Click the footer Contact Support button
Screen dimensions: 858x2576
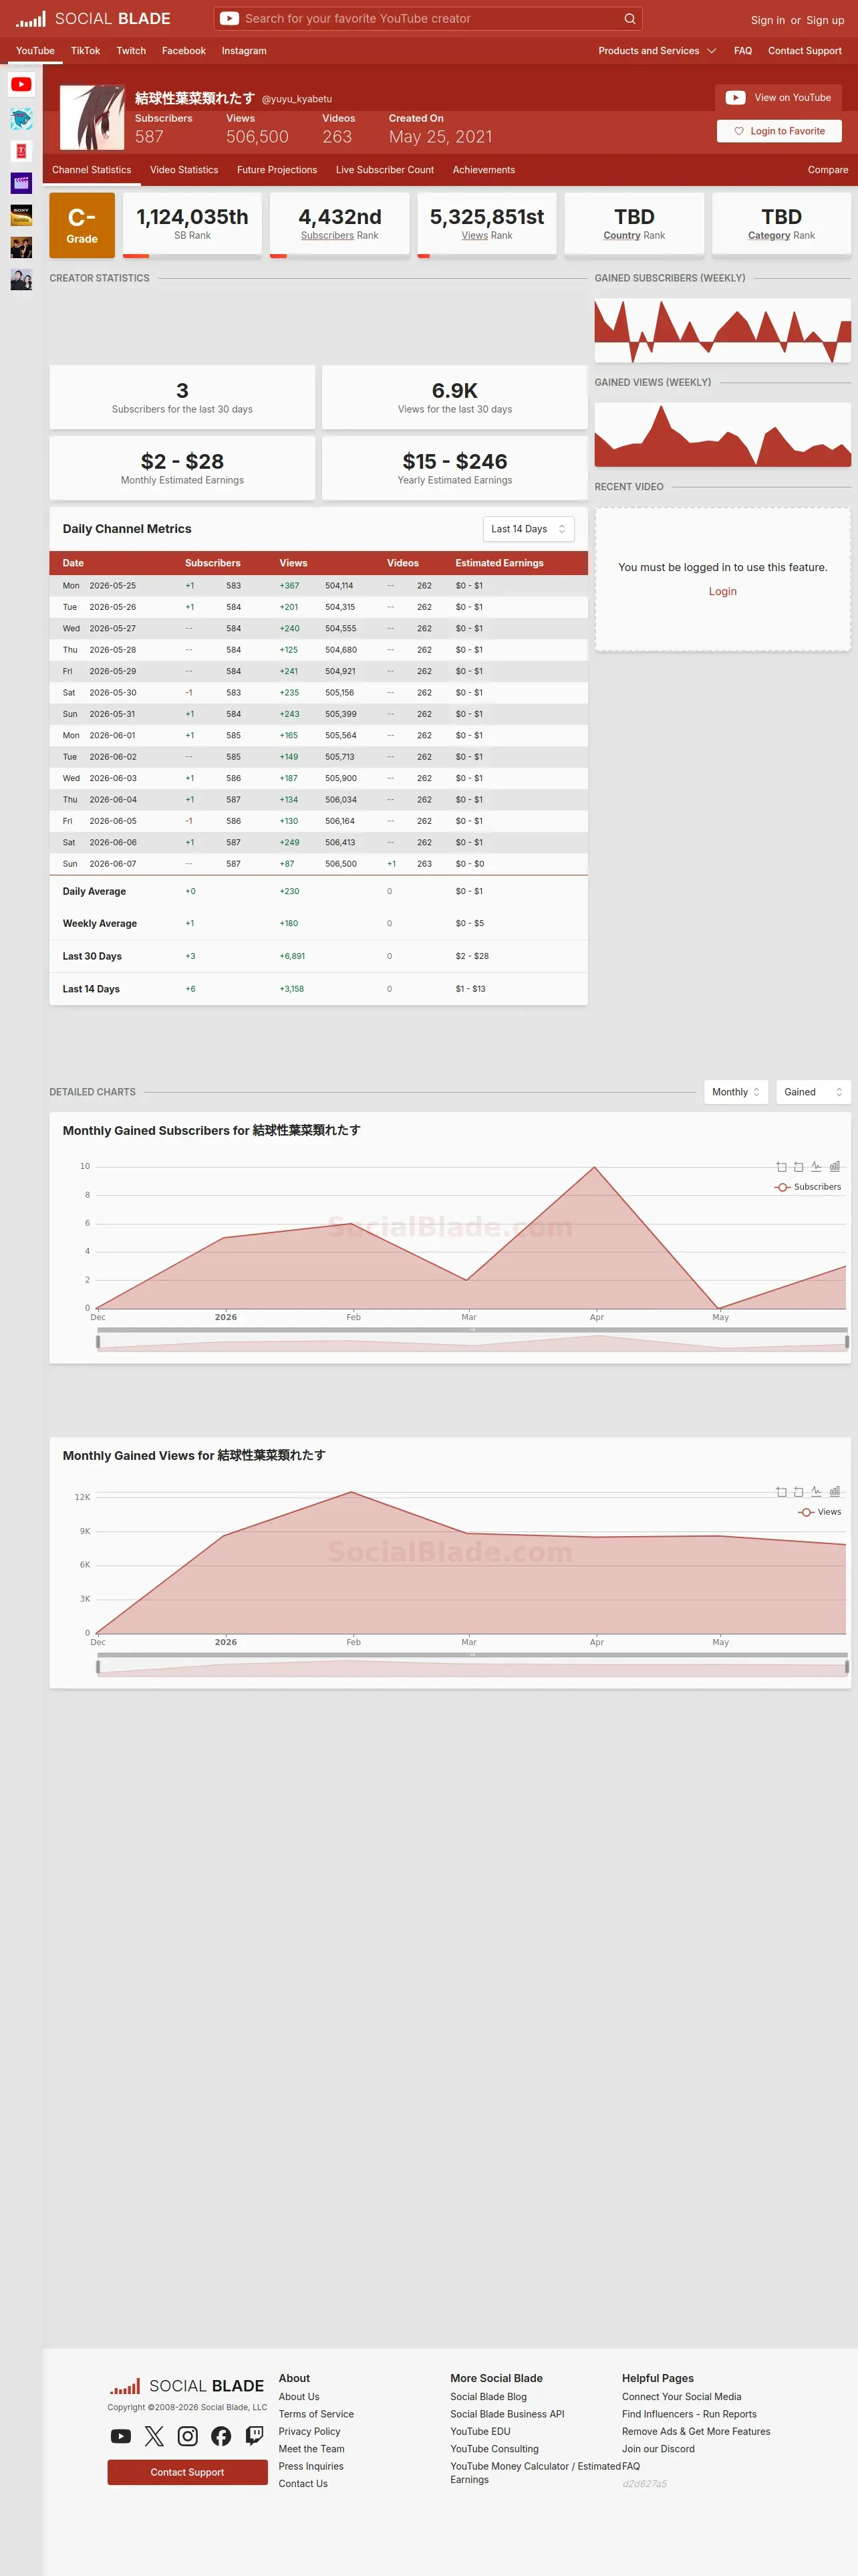pyautogui.click(x=187, y=2472)
